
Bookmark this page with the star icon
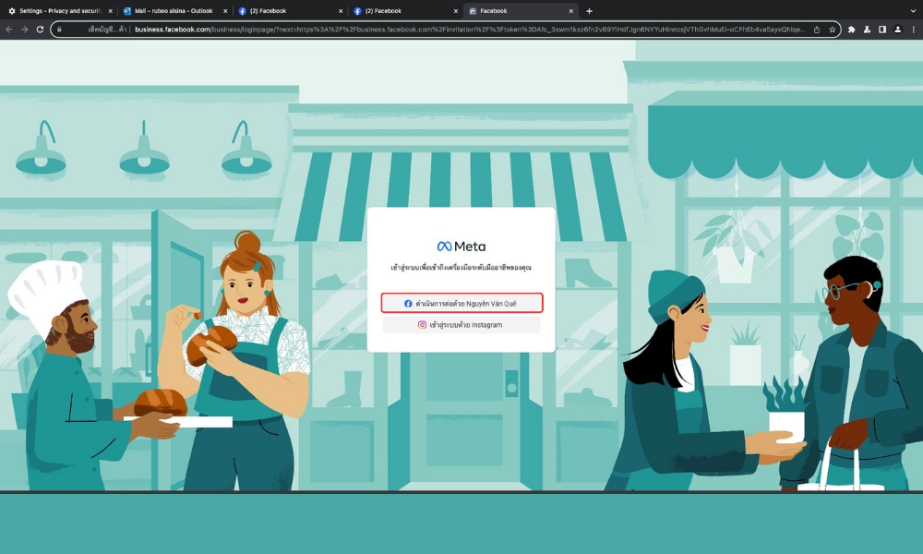(x=832, y=30)
